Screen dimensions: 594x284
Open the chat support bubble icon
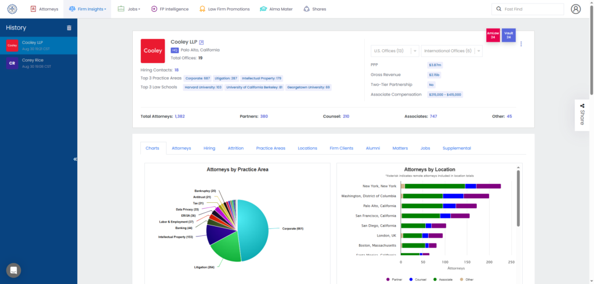14,270
